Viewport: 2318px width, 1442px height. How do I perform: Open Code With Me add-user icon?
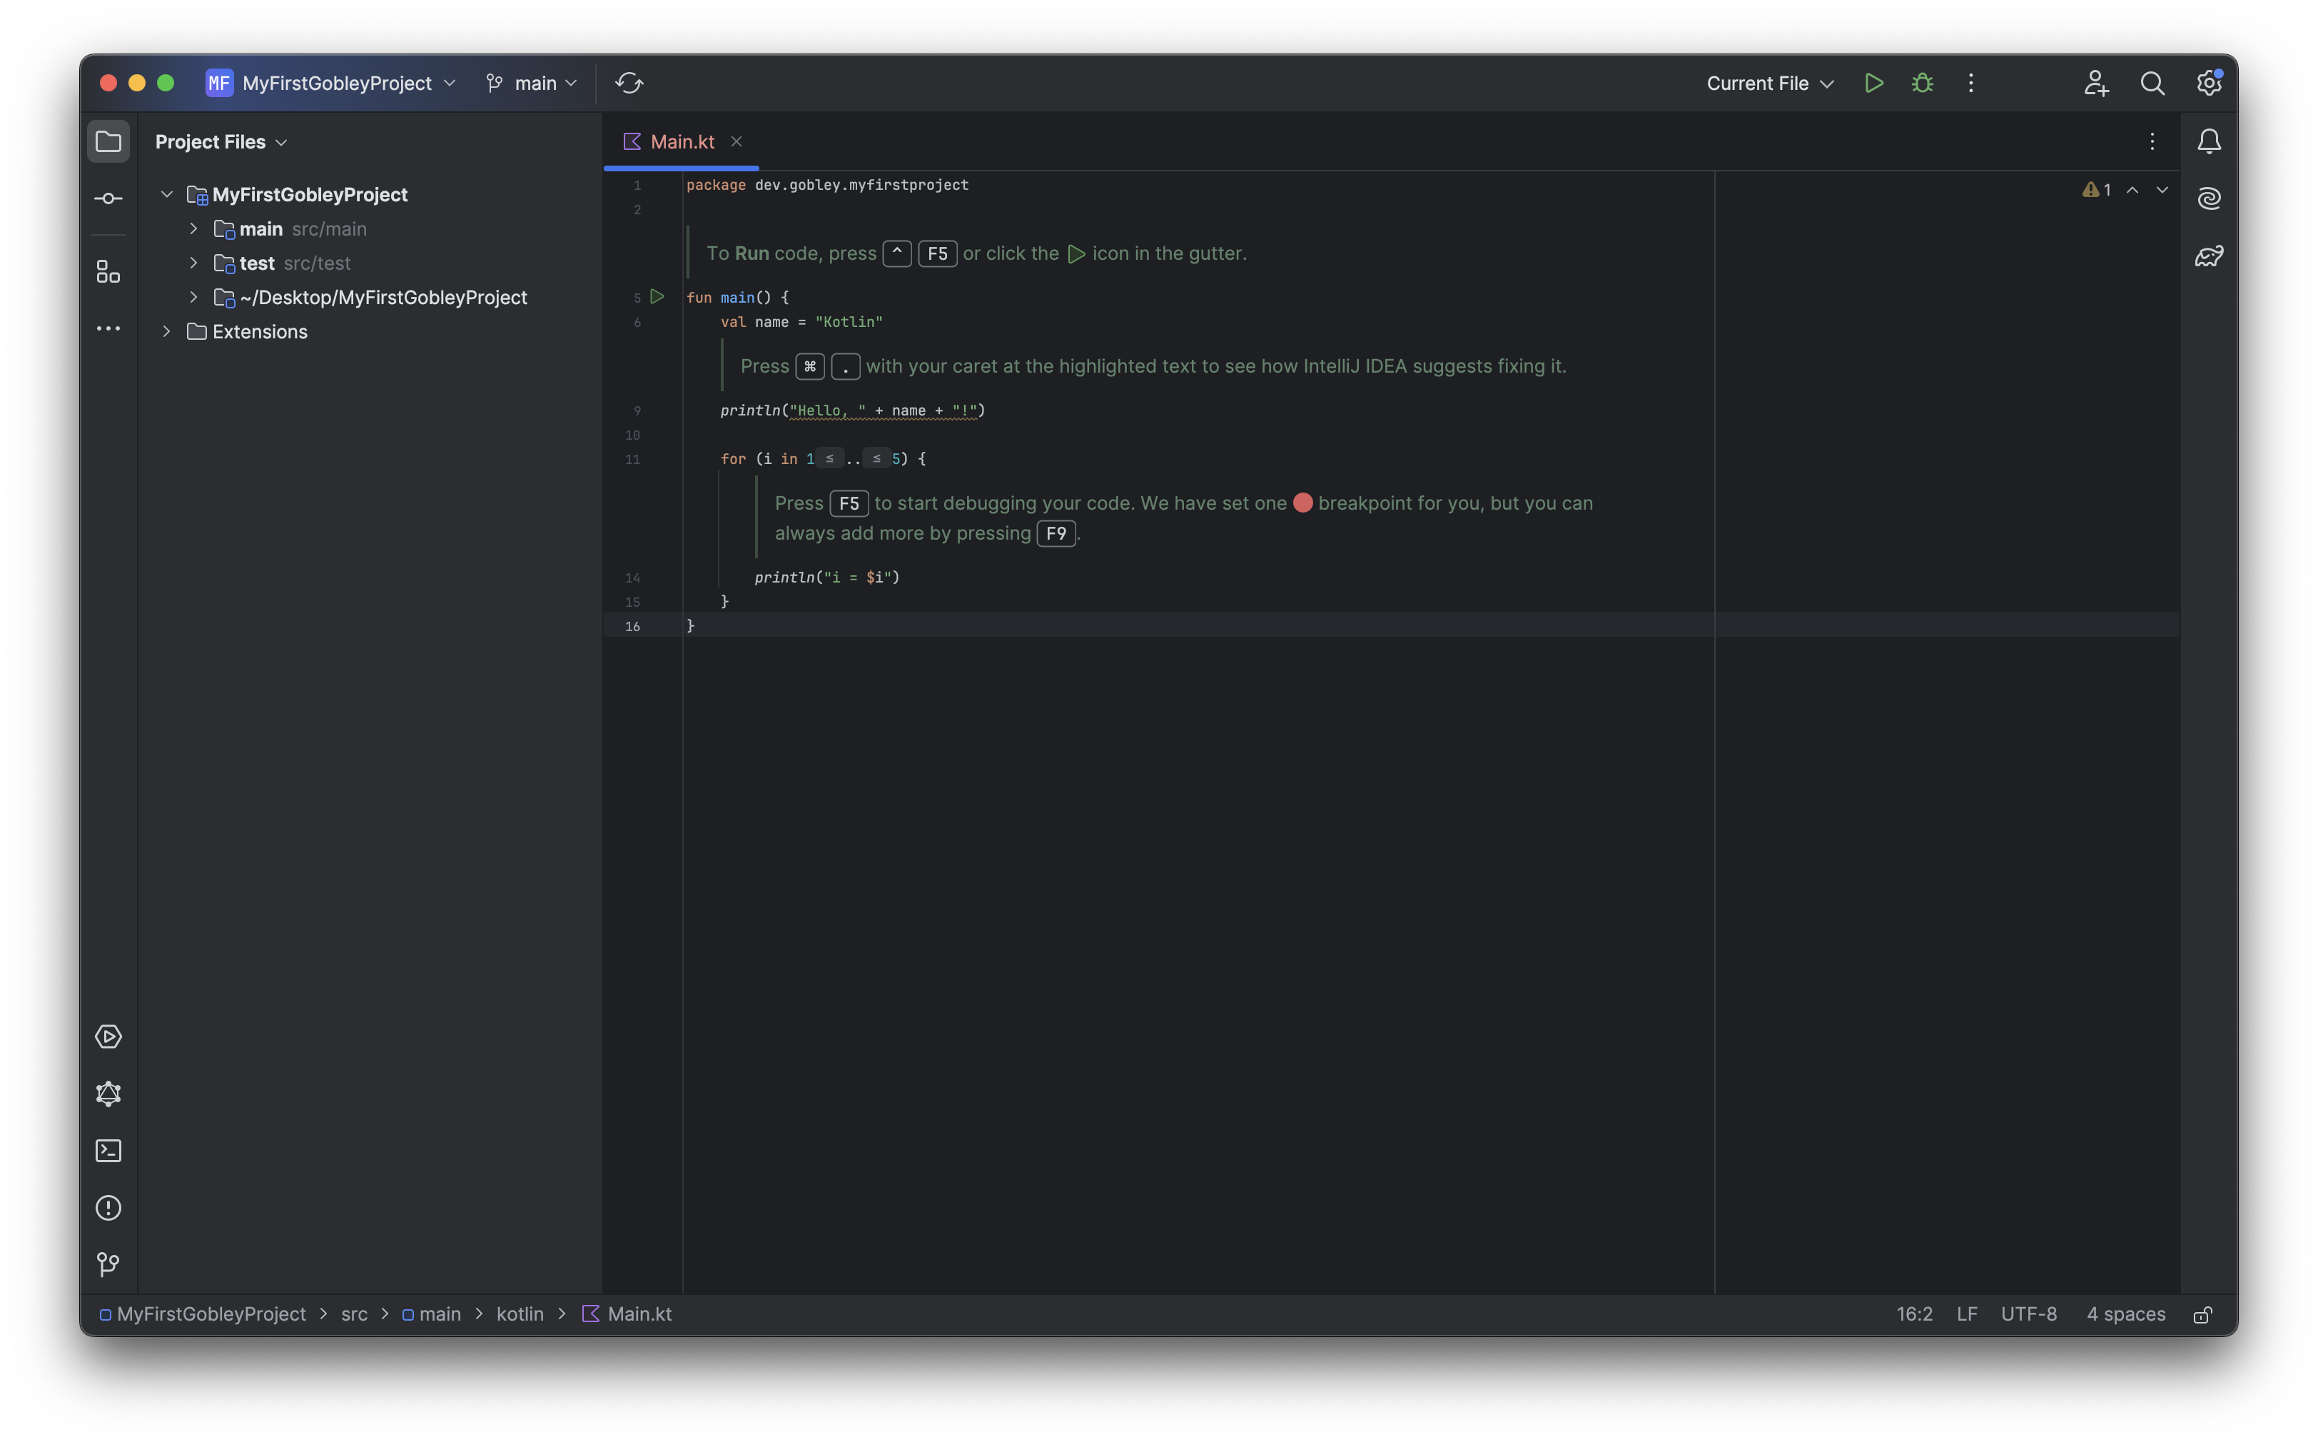pyautogui.click(x=2096, y=83)
